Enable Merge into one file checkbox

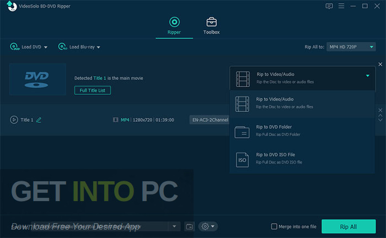click(x=274, y=226)
